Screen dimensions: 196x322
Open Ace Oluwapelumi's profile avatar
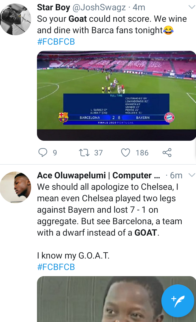[x=16, y=187]
